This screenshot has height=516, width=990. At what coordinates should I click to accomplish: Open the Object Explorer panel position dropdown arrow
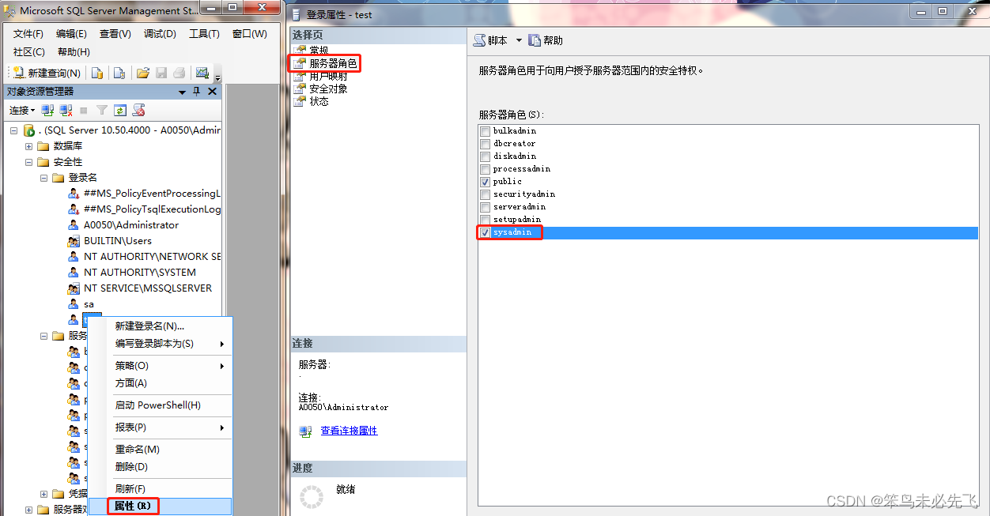(x=183, y=92)
